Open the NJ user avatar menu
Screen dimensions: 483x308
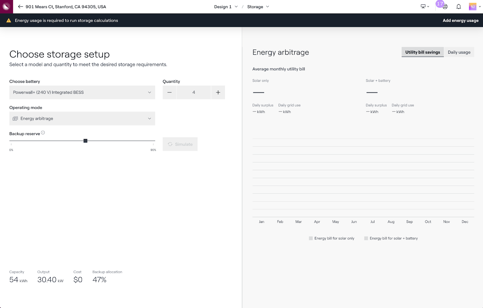pyautogui.click(x=474, y=7)
